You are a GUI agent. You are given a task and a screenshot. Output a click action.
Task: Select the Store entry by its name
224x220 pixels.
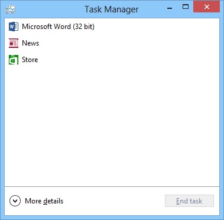coord(30,60)
